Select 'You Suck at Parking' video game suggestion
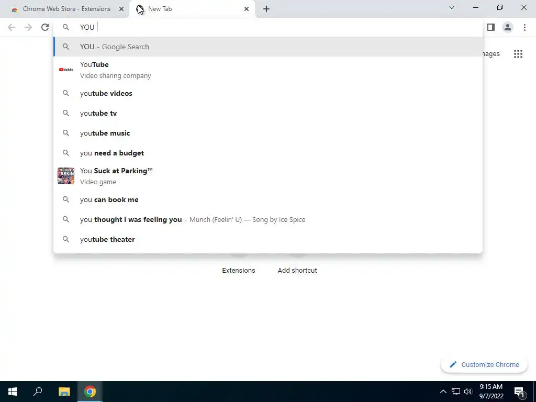 pos(268,176)
